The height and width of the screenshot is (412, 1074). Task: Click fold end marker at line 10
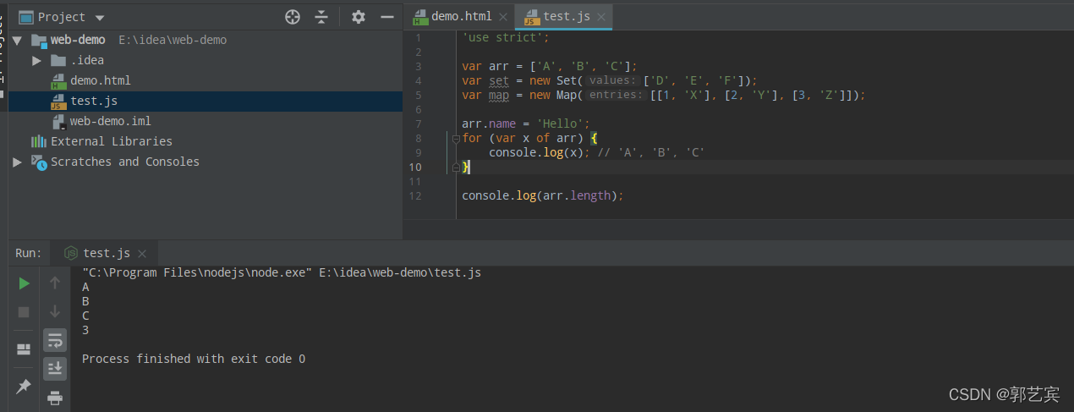pos(455,168)
